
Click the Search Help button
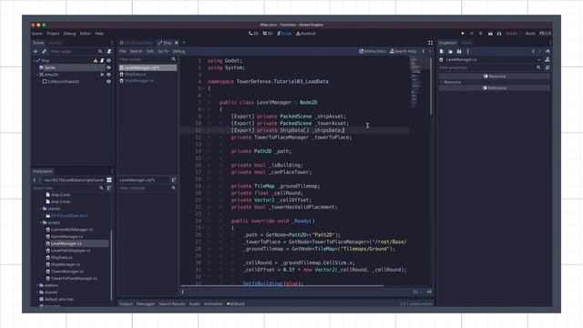click(x=403, y=51)
